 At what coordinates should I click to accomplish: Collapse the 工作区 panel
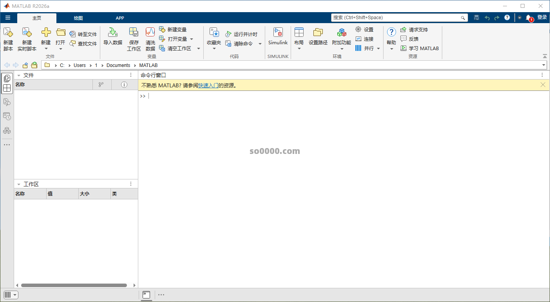19,184
